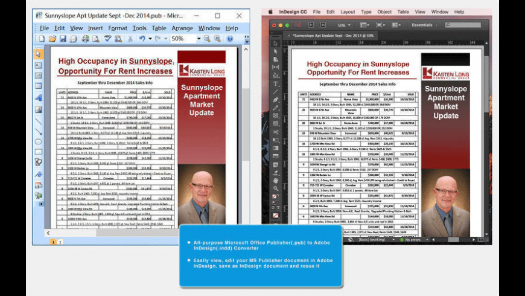Open Essentials workspace switcher in InDesign
The height and width of the screenshot is (296, 525).
[424, 25]
